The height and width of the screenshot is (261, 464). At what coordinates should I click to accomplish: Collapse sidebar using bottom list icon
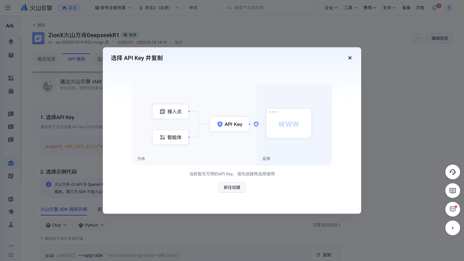(x=11, y=255)
